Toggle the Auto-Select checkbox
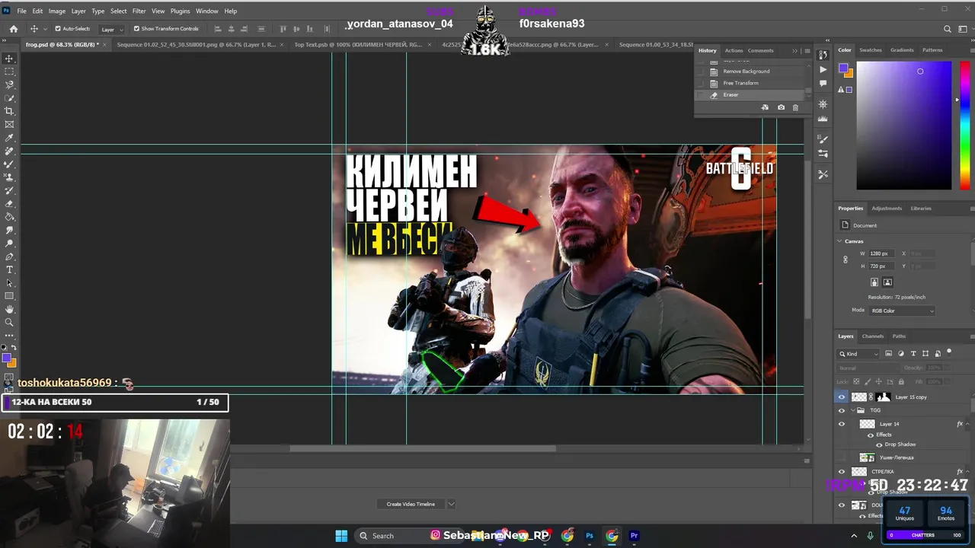 [58, 29]
